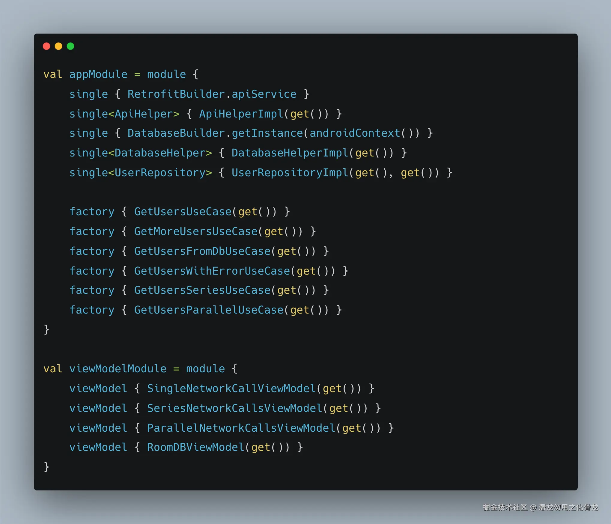Click the GetUsersWithErrorUseCase text
611x524 pixels.
tap(212, 271)
